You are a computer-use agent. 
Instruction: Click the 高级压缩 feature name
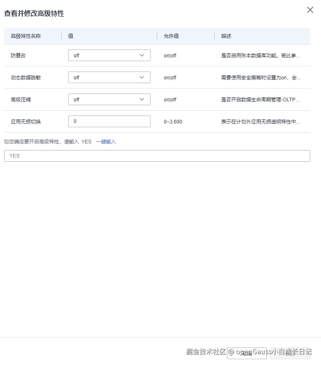coord(21,100)
